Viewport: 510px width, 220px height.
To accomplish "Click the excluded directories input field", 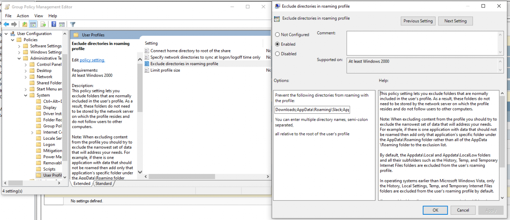I will coord(312,110).
